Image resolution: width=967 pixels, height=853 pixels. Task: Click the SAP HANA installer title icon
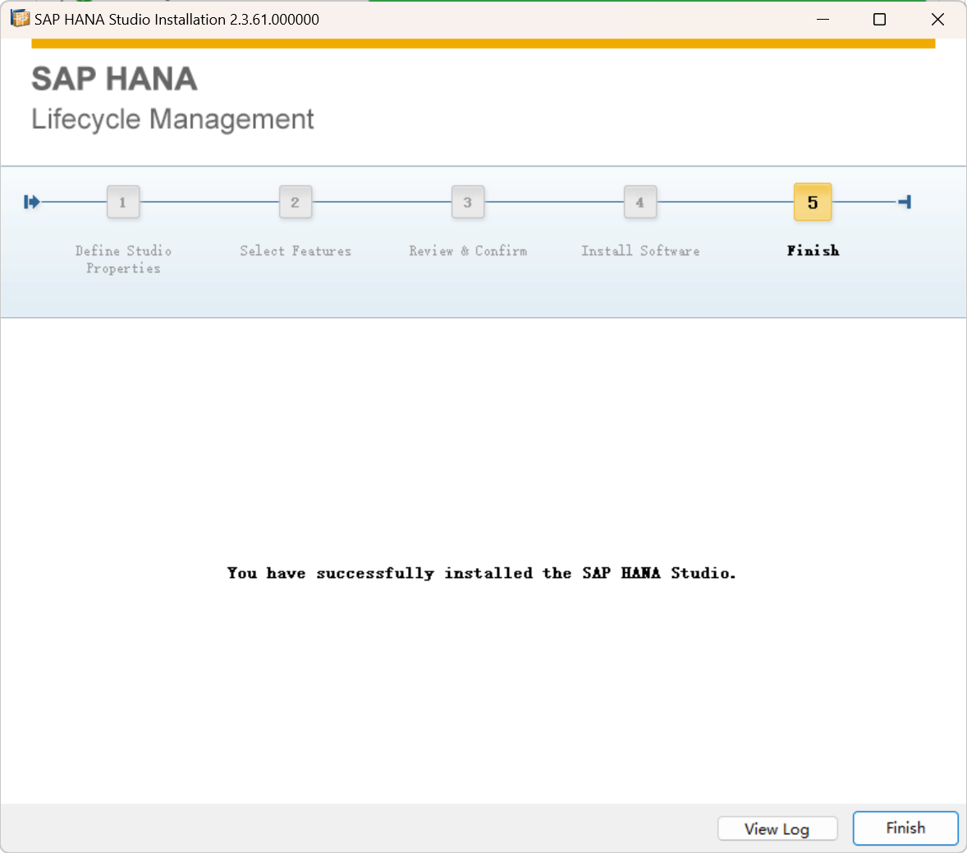click(x=20, y=19)
